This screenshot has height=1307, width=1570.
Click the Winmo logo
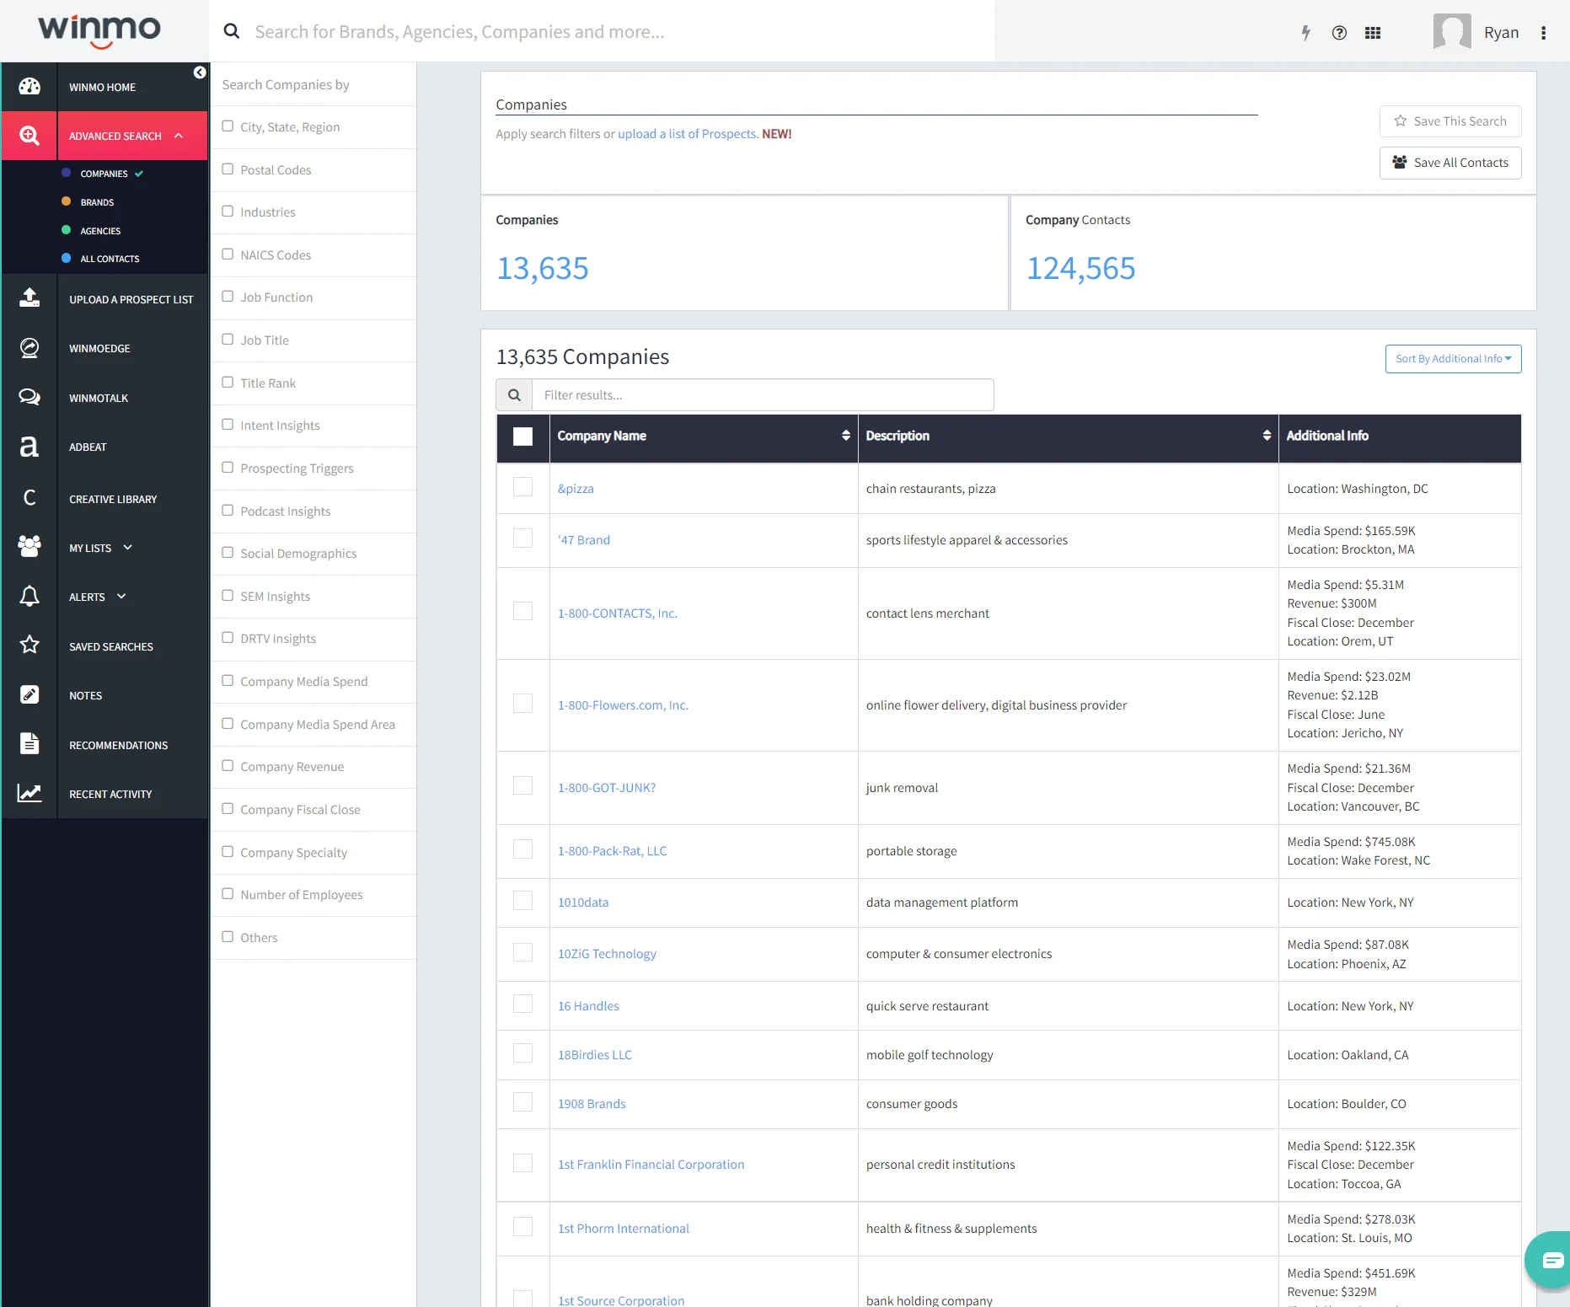99,30
